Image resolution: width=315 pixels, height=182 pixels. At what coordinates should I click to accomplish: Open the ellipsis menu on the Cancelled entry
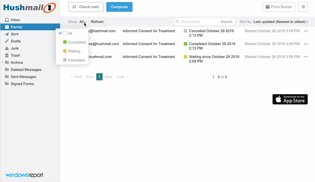(306, 31)
